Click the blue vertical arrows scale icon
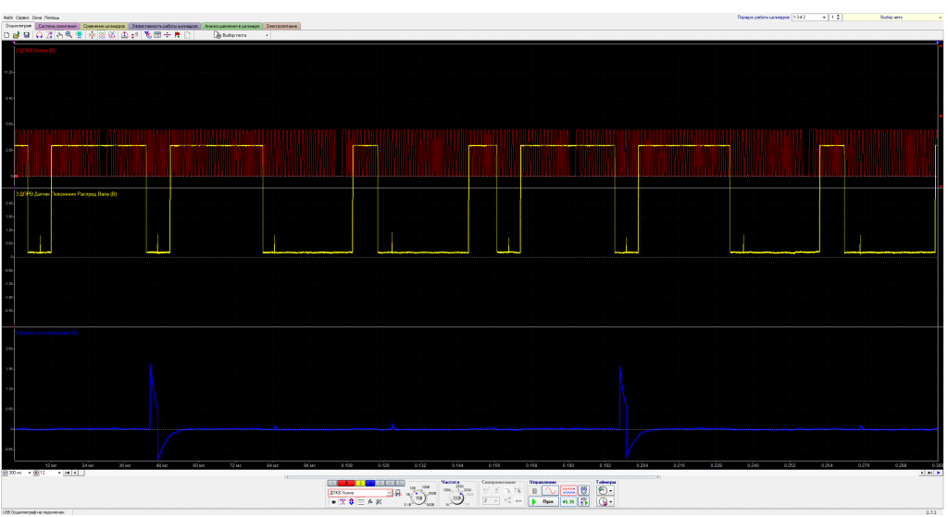948x517 pixels. click(x=351, y=502)
